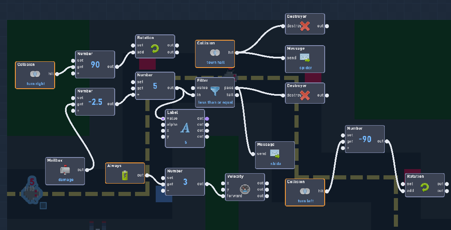Click the purple 'out' port of the Label node
Screen dimensions: 451x230
[207, 119]
